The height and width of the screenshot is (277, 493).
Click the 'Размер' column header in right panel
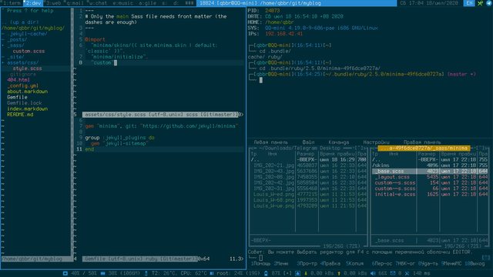427,154
